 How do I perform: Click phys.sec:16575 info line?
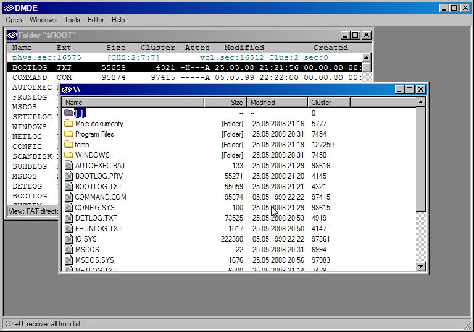coord(185,57)
